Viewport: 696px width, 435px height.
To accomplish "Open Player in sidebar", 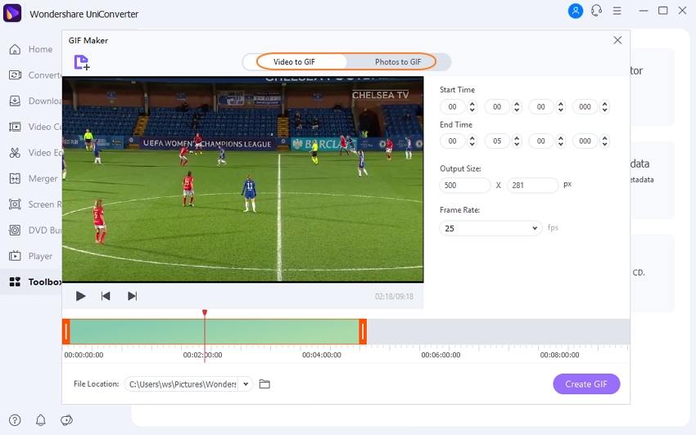I will click(30, 256).
